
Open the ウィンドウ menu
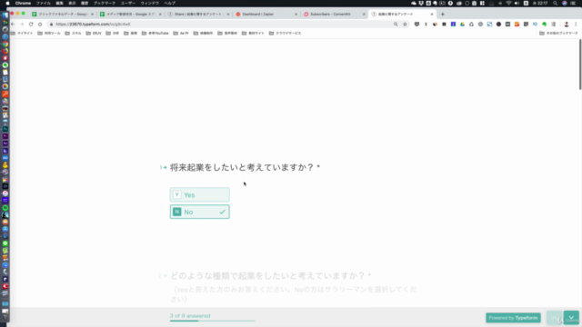(x=149, y=3)
